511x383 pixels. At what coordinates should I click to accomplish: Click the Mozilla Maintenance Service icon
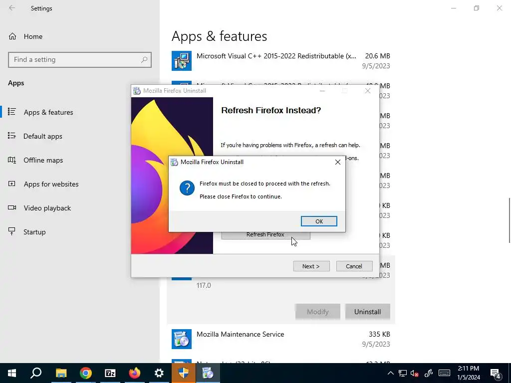(x=182, y=339)
